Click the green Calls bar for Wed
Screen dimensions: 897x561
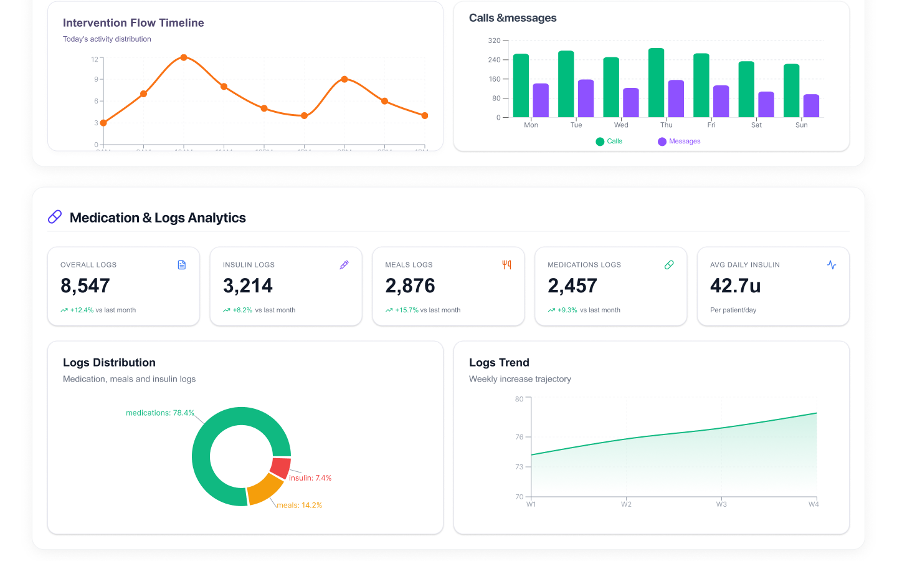(x=611, y=87)
